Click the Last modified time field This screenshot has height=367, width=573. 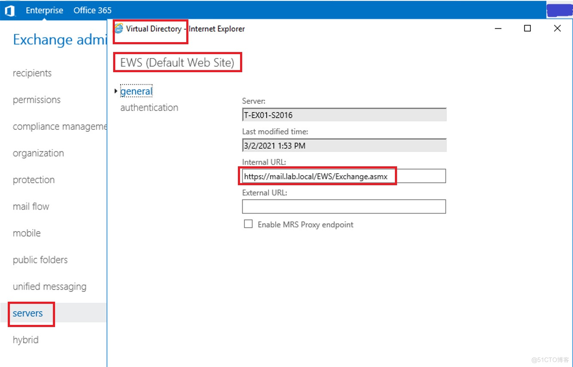click(x=344, y=145)
